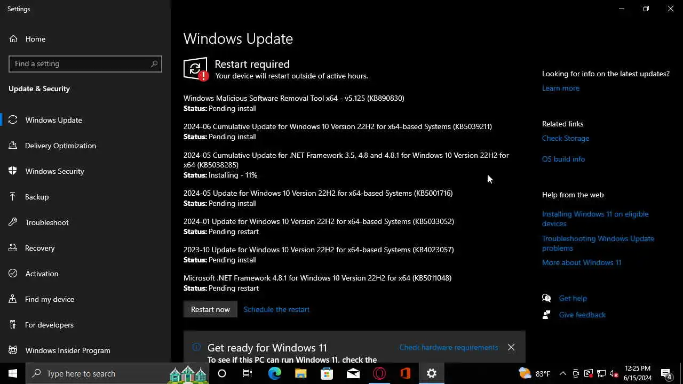Open Troubleshooting Windows Update problems link

pyautogui.click(x=598, y=243)
